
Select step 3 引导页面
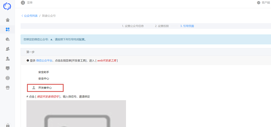click(187, 26)
